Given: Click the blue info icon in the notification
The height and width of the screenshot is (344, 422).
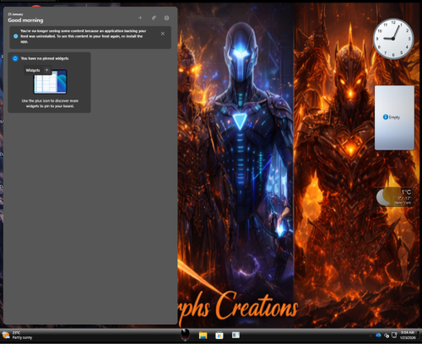Looking at the screenshot, I should pyautogui.click(x=16, y=36).
